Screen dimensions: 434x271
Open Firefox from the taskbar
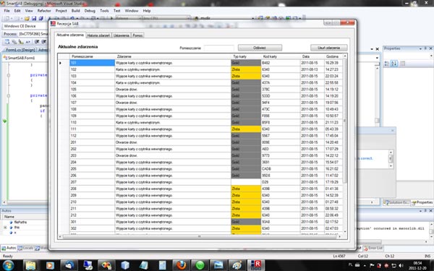click(x=182, y=265)
